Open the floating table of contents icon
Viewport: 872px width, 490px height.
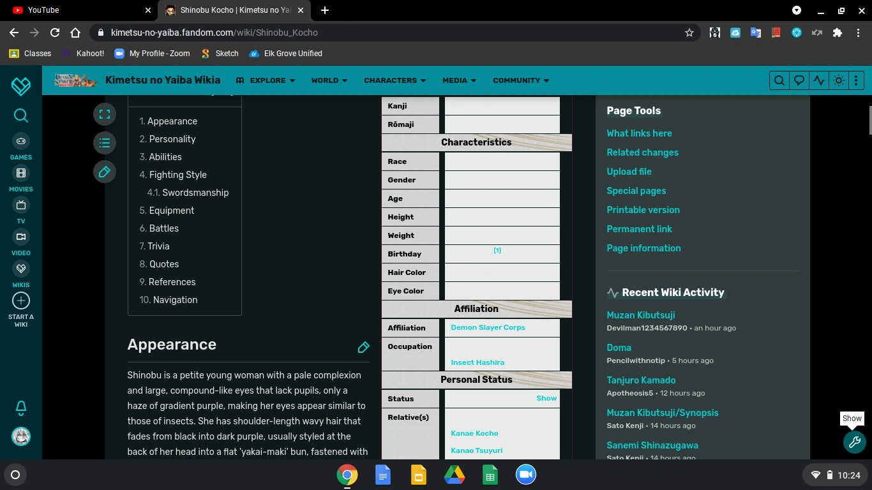tap(105, 143)
